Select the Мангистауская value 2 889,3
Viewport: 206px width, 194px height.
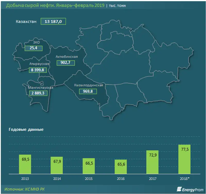pyautogui.click(x=38, y=93)
